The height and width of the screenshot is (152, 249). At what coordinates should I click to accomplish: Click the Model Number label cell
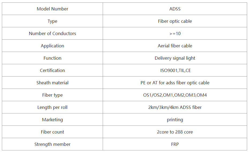coord(52,9)
